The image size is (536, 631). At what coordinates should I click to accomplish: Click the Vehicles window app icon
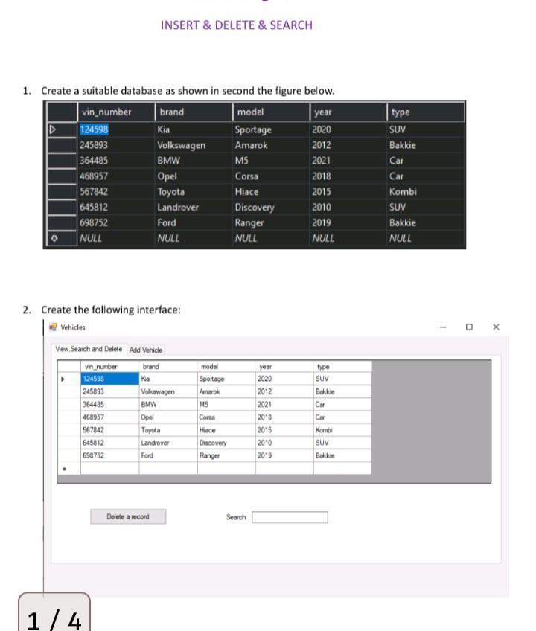pos(53,327)
